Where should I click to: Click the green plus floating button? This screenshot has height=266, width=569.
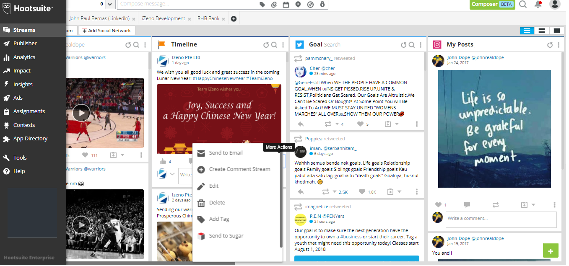pos(551,251)
